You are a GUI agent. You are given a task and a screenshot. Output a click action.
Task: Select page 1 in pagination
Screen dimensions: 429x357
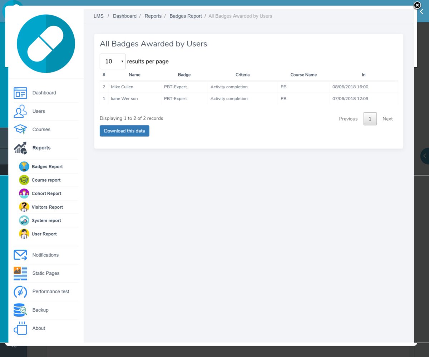point(370,119)
